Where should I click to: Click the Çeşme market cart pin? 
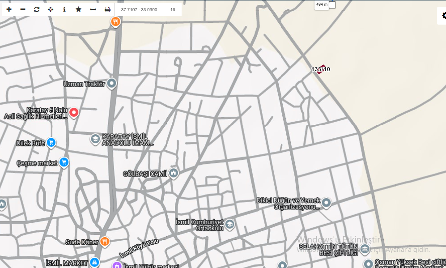coord(64,163)
